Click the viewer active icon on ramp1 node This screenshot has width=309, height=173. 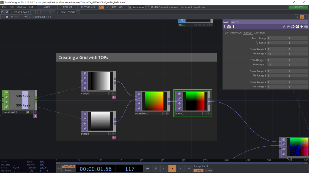[85, 73]
